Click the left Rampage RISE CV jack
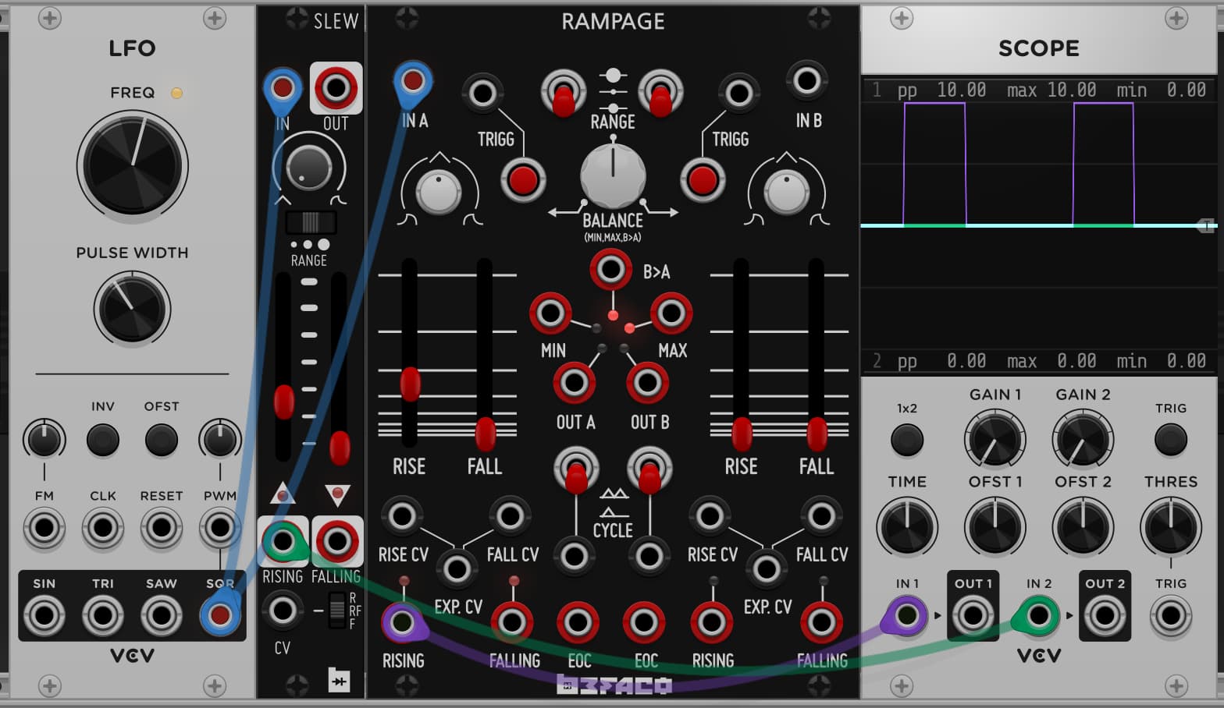The height and width of the screenshot is (708, 1224). point(402,516)
